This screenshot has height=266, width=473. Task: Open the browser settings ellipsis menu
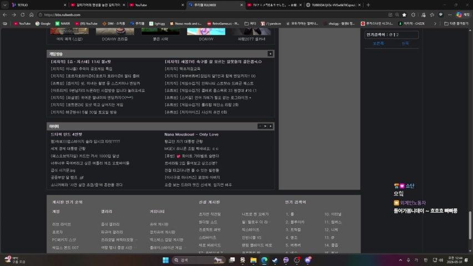click(450, 14)
